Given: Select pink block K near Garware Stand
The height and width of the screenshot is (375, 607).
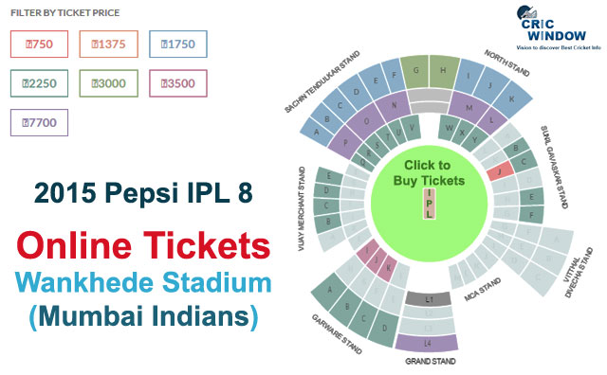Looking at the screenshot, I should [x=388, y=268].
